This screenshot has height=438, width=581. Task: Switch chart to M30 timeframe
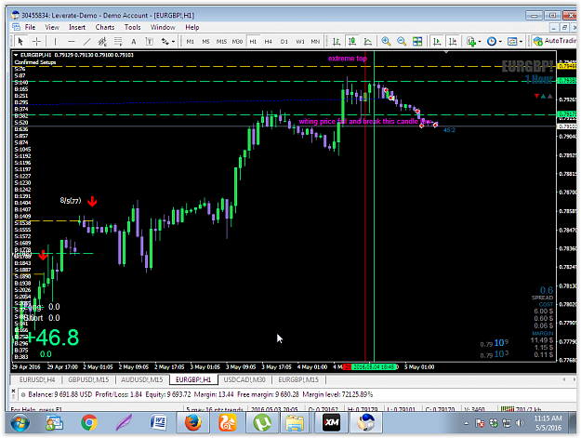pos(237,41)
